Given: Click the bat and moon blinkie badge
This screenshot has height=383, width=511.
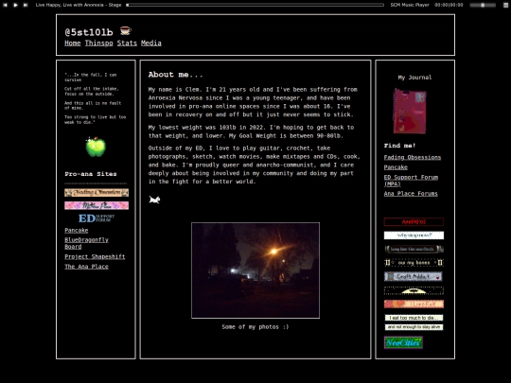Looking at the screenshot, I should [x=414, y=290].
